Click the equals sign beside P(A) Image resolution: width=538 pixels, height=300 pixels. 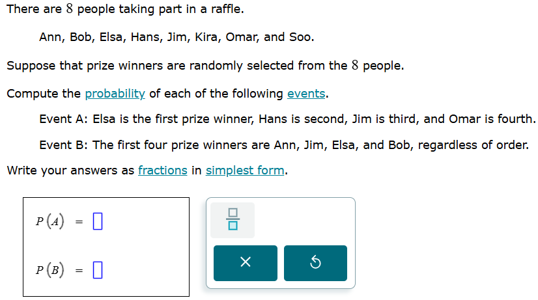pos(79,222)
